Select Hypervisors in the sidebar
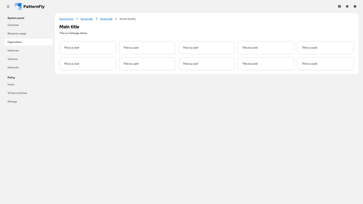 point(15,42)
